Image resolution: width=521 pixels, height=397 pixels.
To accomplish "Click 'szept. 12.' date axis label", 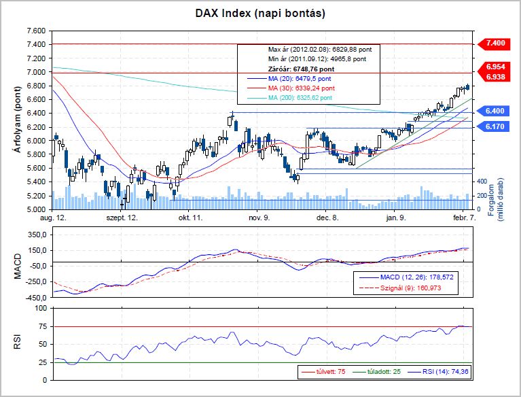I will [x=122, y=218].
